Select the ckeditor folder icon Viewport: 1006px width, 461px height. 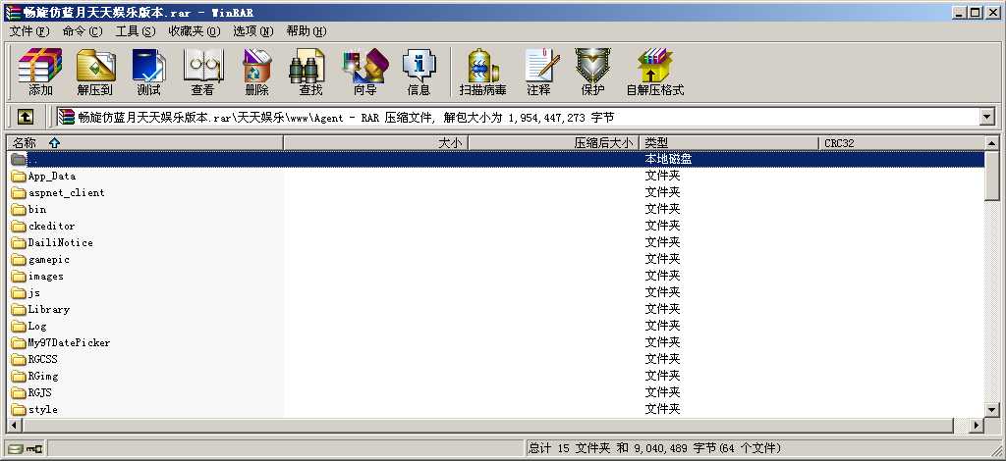click(18, 226)
